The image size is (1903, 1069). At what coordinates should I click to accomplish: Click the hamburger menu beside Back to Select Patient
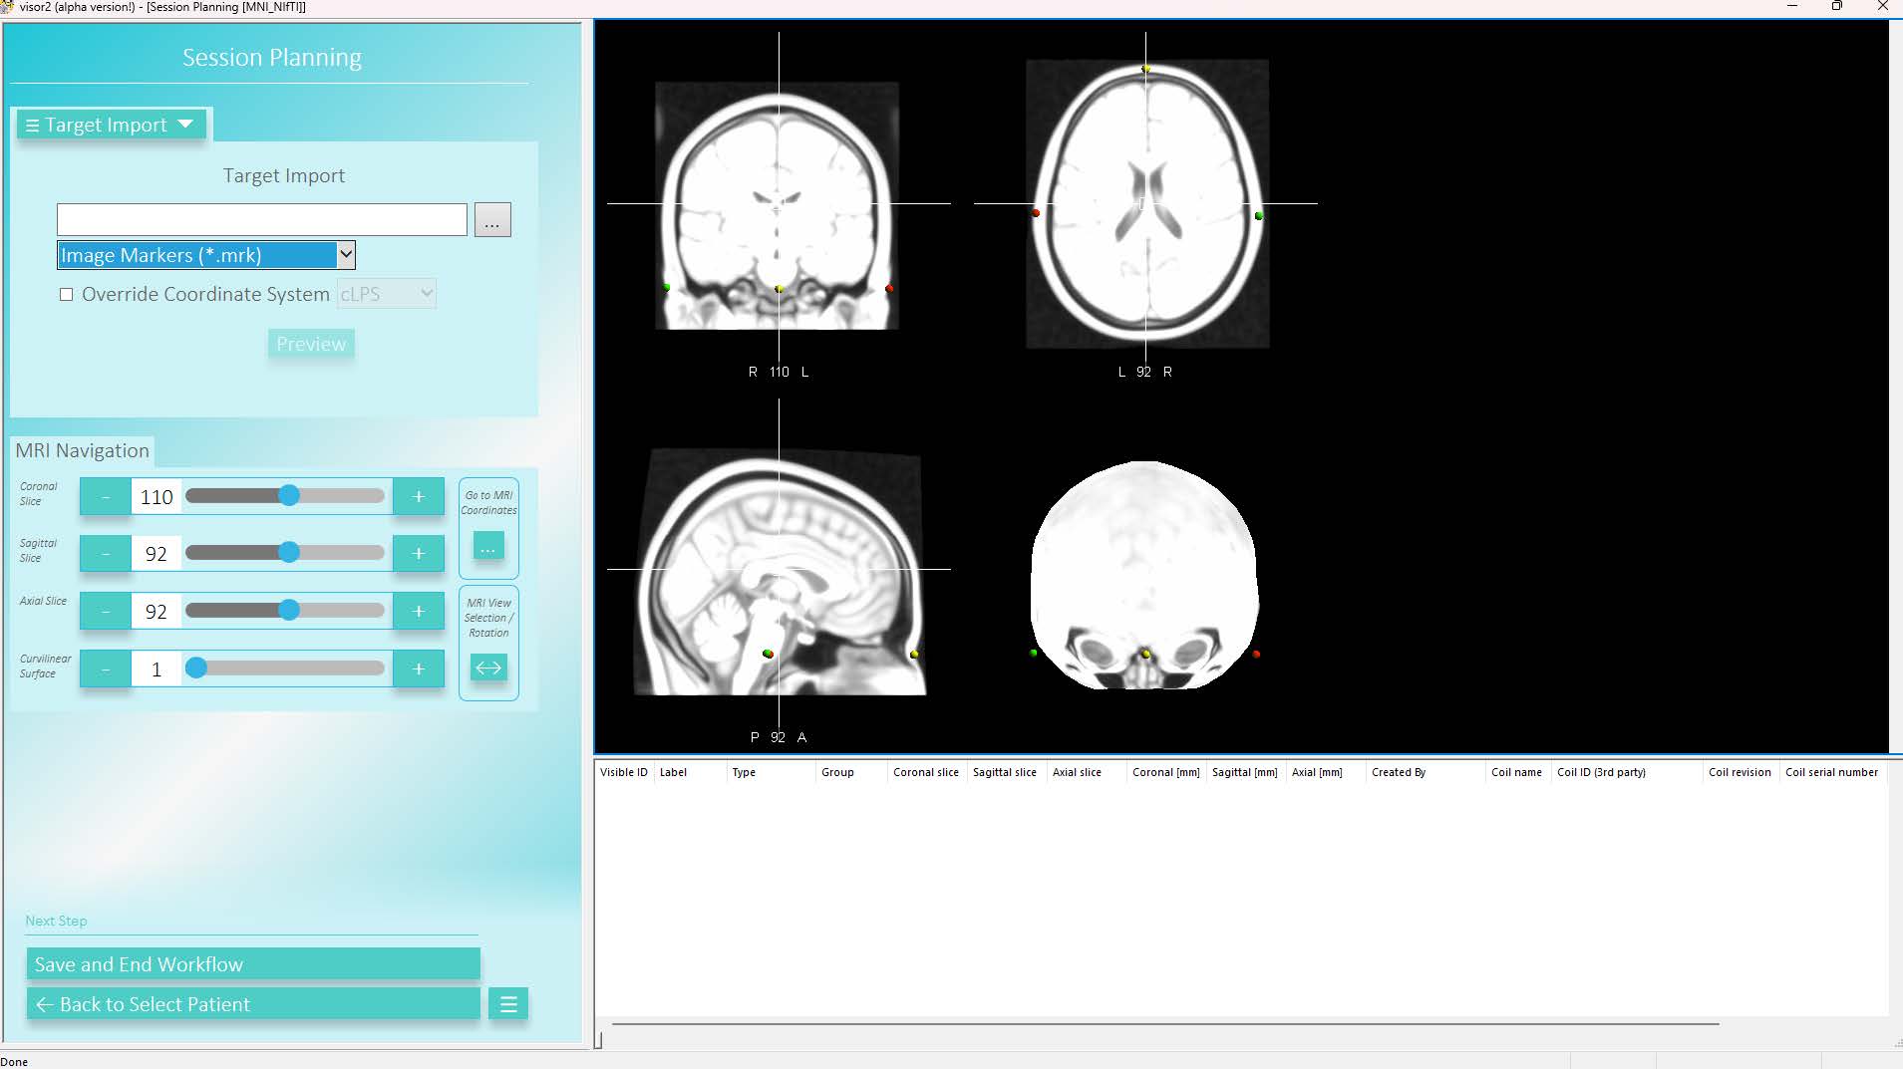[508, 1004]
